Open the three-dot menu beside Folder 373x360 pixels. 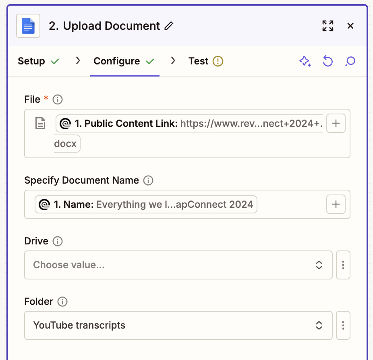[x=343, y=325]
